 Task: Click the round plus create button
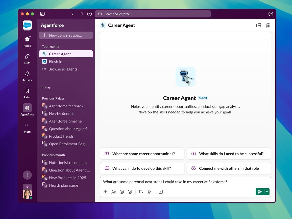pos(27,175)
